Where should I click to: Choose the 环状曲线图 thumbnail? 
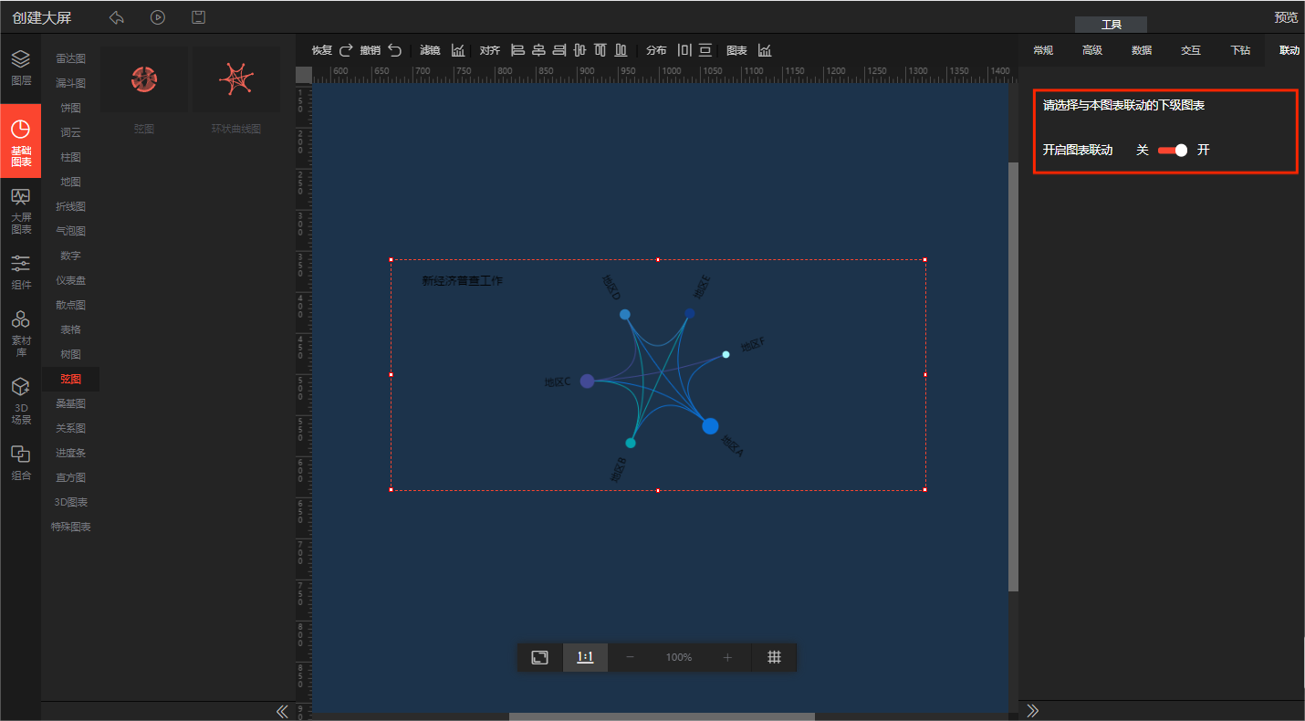click(236, 80)
